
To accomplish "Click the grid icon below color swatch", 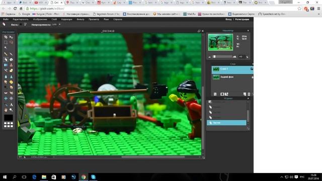I will [x=9, y=125].
